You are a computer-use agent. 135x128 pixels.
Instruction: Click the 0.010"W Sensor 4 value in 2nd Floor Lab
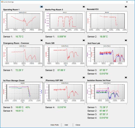[x=104, y=74]
